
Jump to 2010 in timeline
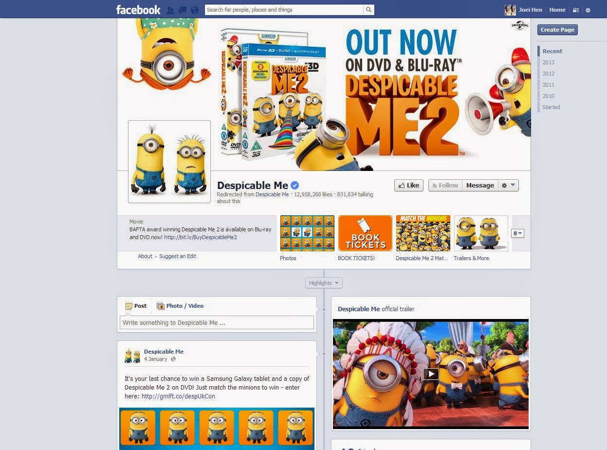[x=549, y=96]
